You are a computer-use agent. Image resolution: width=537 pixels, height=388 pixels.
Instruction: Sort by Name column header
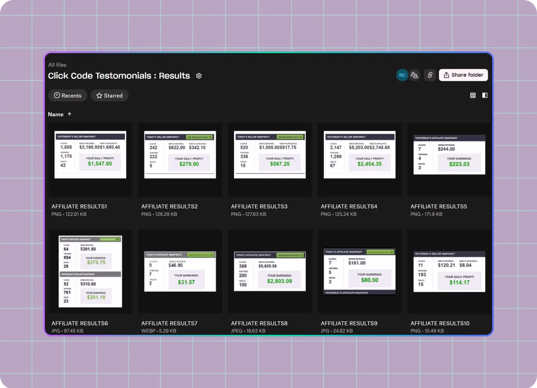click(x=56, y=115)
